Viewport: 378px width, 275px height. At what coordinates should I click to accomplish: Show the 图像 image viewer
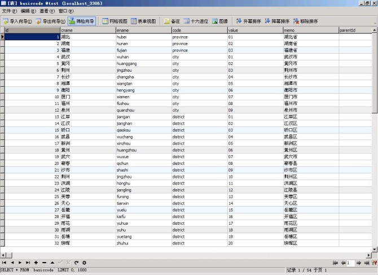click(x=220, y=21)
